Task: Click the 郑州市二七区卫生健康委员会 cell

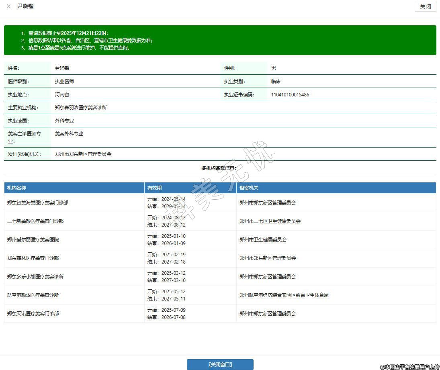Action: (270, 221)
